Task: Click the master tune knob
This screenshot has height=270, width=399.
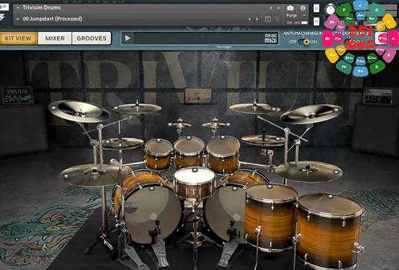Action: 330,10
